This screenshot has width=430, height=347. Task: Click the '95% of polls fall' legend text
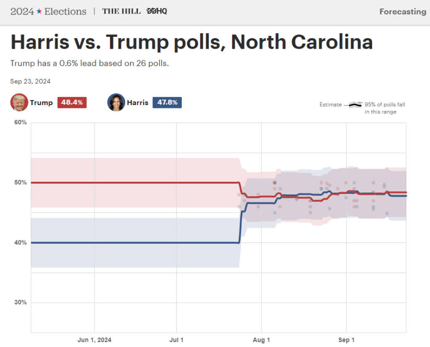[x=385, y=105]
